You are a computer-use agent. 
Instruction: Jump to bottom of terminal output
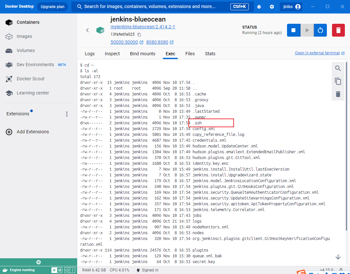(x=338, y=257)
